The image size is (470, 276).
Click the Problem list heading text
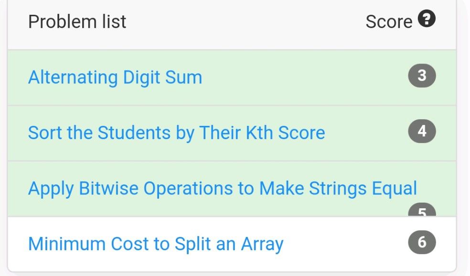[77, 22]
